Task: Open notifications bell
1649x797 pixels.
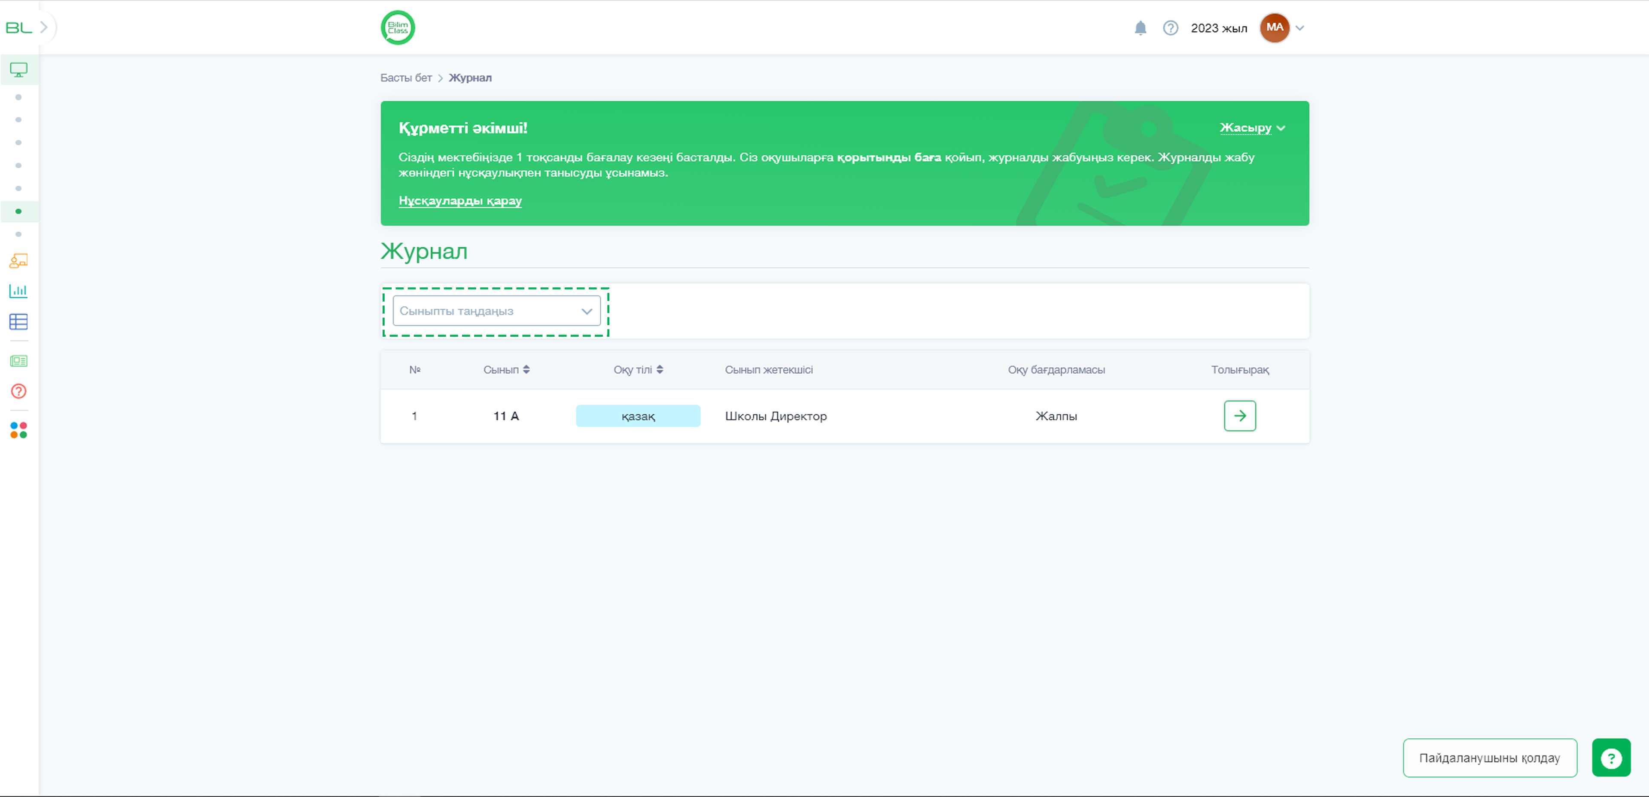Action: pyautogui.click(x=1140, y=28)
